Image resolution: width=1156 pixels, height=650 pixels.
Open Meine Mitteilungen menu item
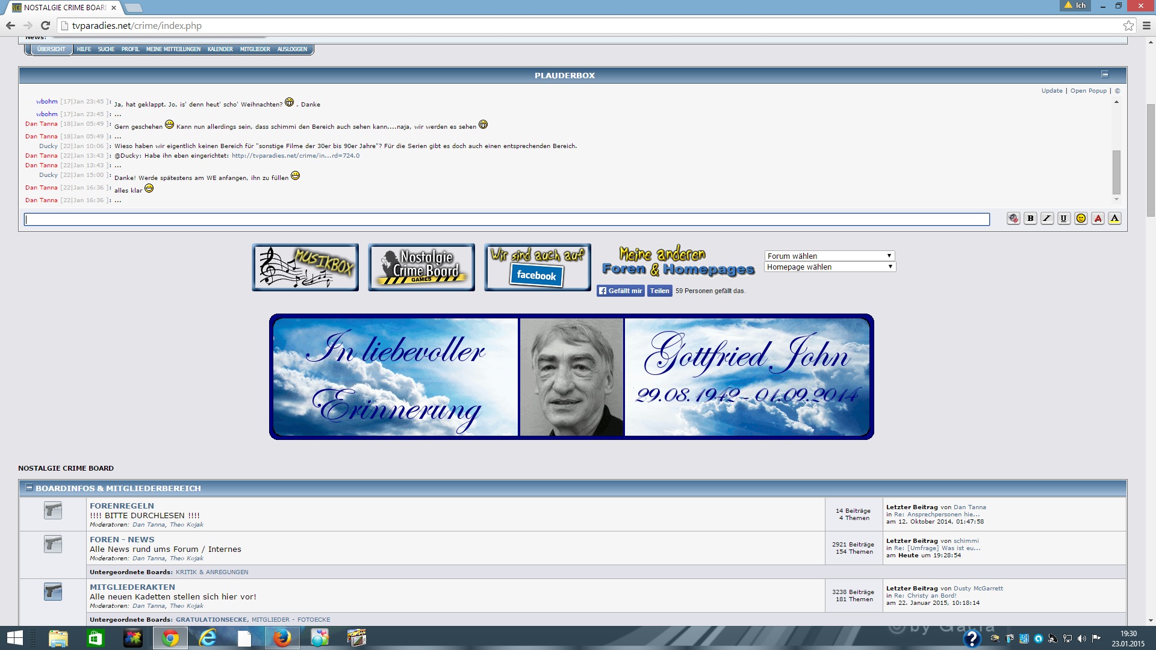(173, 49)
